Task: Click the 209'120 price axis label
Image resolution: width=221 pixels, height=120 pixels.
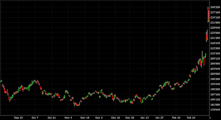Action: 215,58
